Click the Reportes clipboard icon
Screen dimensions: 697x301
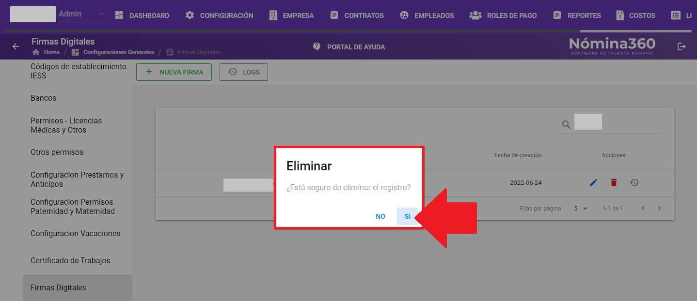point(557,15)
